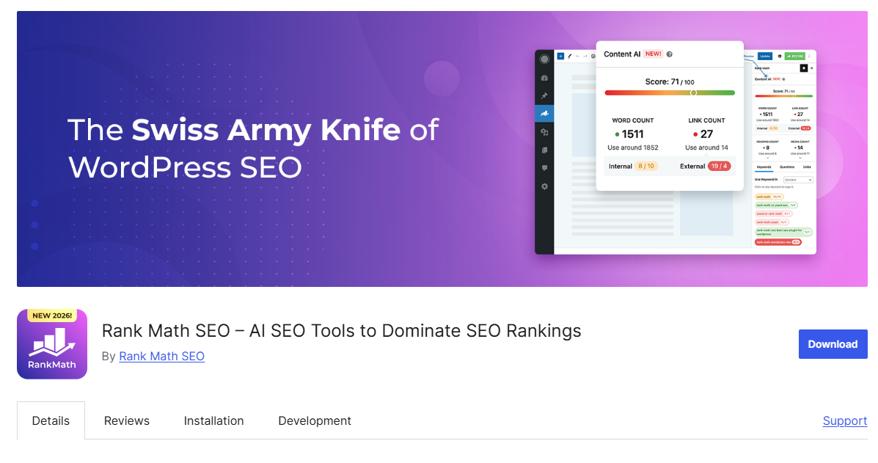Image resolution: width=878 pixels, height=463 pixels.
Task: Click the word count value 1511 in popup
Action: pyautogui.click(x=633, y=134)
